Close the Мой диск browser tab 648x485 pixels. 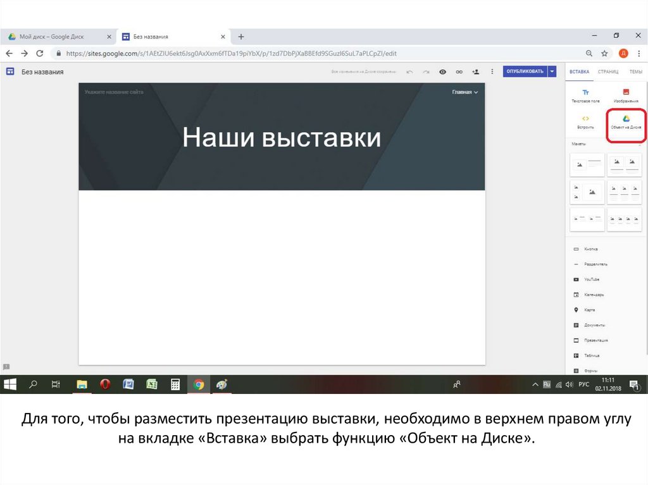tap(109, 37)
